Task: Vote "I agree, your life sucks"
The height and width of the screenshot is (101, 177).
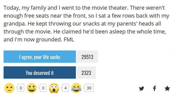Action: click(x=40, y=57)
